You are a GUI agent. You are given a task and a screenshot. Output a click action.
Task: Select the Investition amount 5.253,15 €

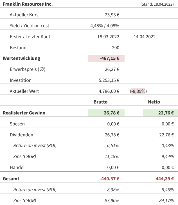[x=109, y=80]
